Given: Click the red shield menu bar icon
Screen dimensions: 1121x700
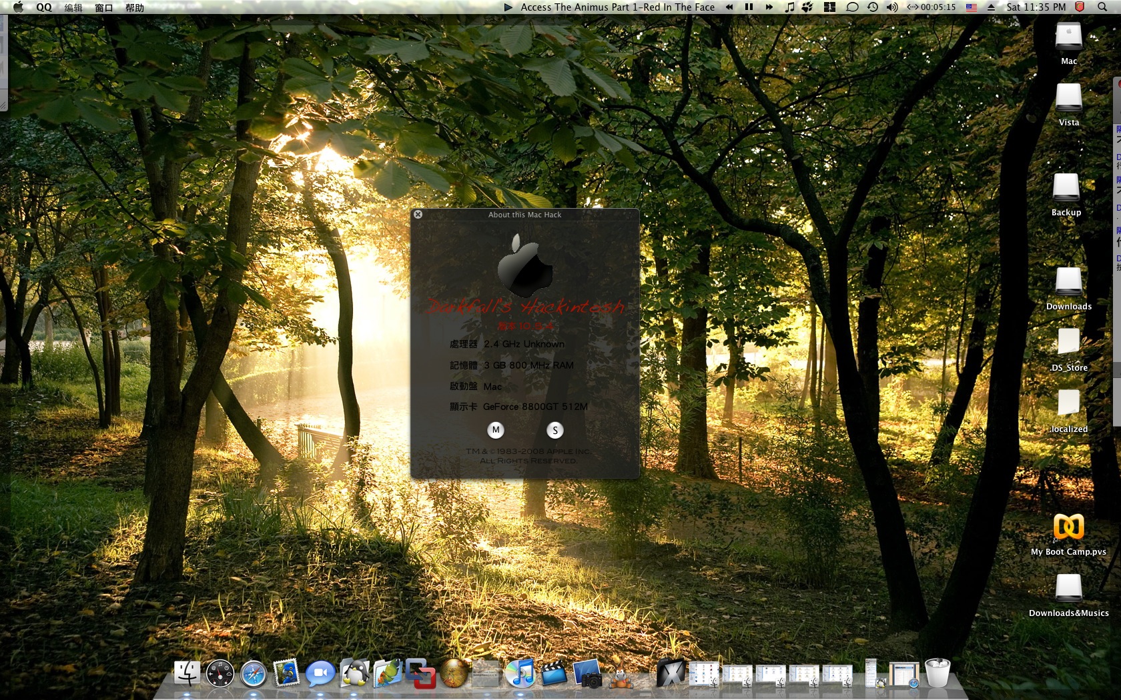Looking at the screenshot, I should click(1080, 7).
